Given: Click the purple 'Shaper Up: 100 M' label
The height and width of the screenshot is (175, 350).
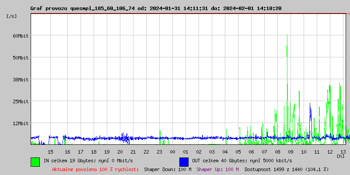Looking at the screenshot, I should (217, 169).
